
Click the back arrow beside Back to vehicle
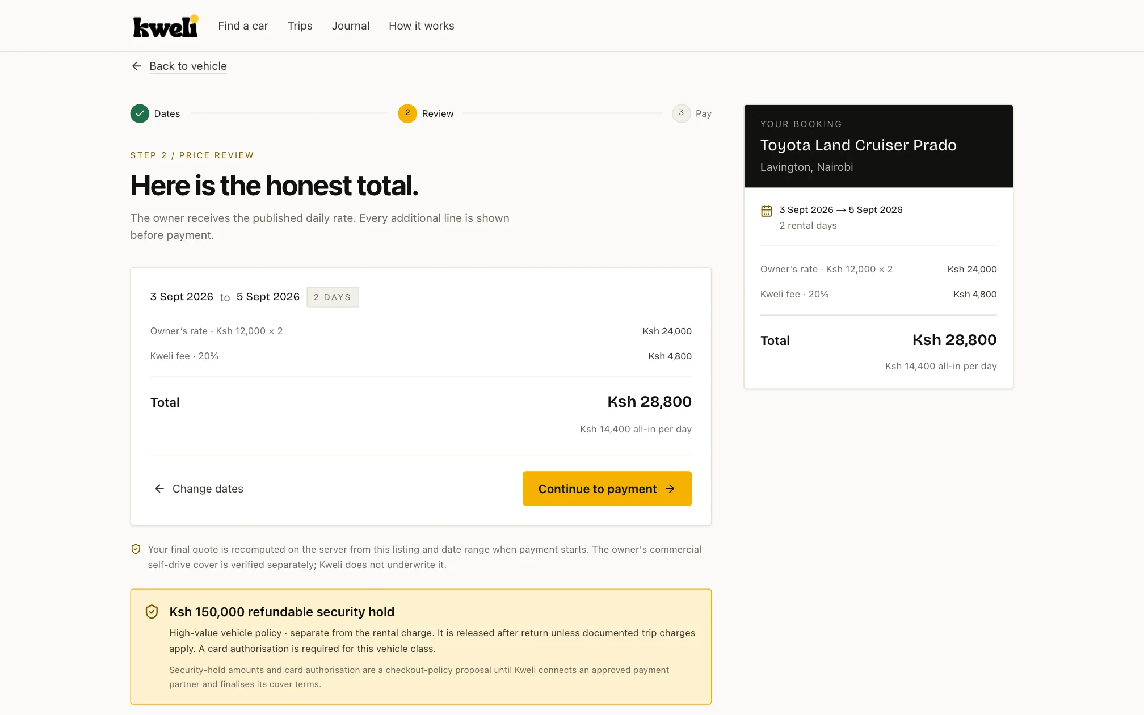click(x=136, y=66)
